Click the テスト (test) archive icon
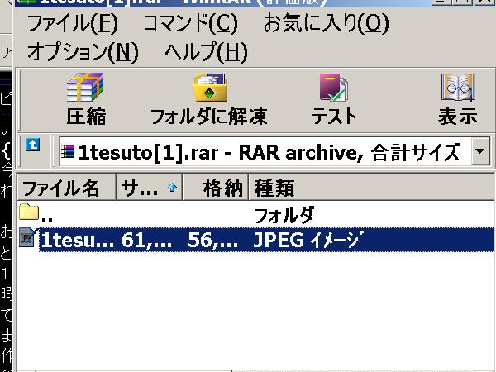Image resolution: width=496 pixels, height=372 pixels. pyautogui.click(x=333, y=88)
